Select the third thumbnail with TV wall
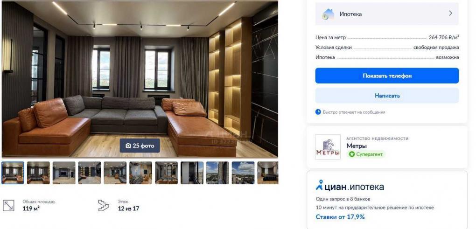The height and width of the screenshot is (229, 476). [64, 173]
